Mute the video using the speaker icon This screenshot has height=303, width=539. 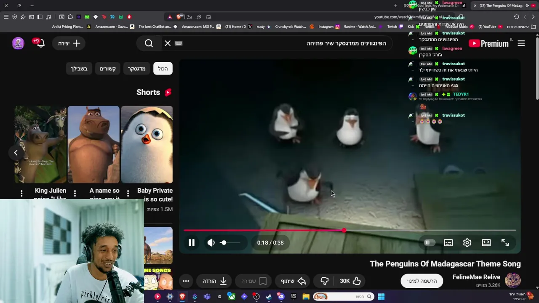pyautogui.click(x=211, y=243)
